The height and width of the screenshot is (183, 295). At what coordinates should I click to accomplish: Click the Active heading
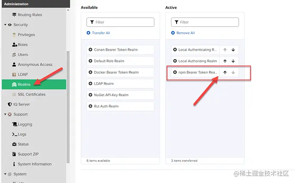point(171,8)
